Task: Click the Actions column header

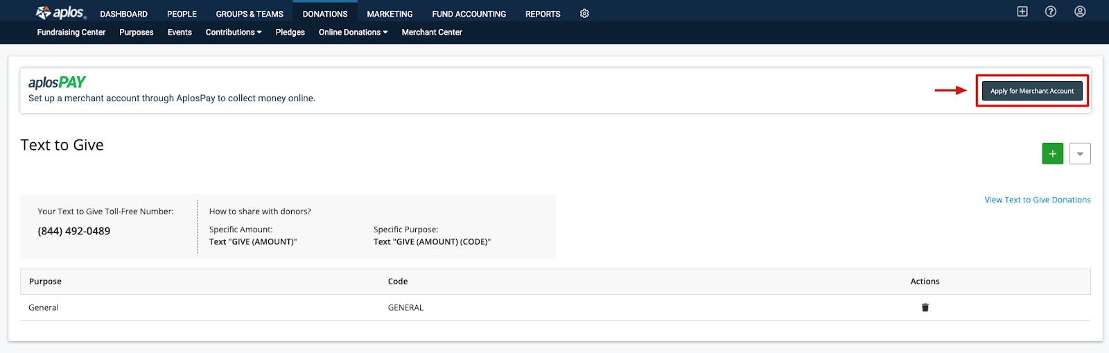Action: 925,282
